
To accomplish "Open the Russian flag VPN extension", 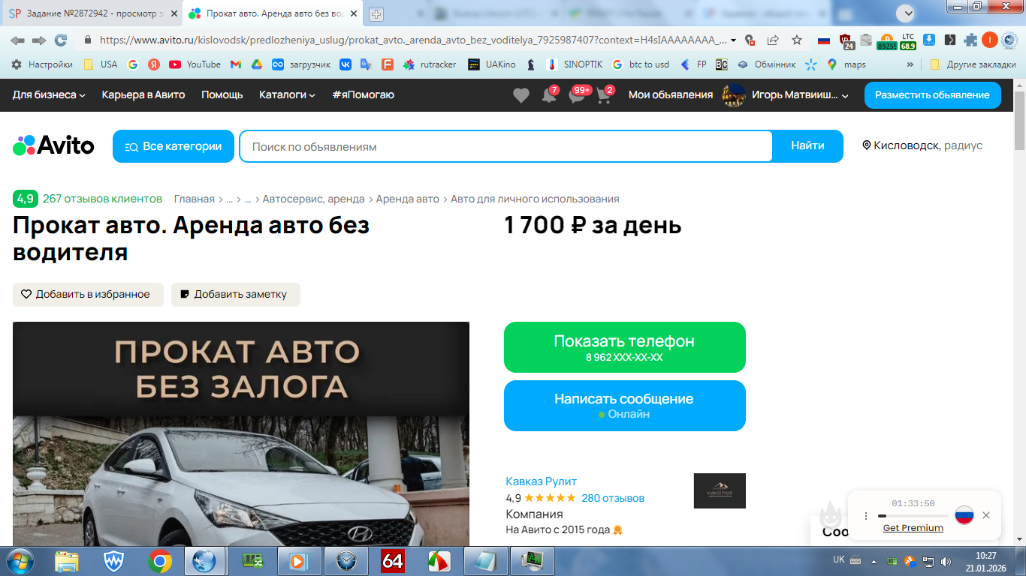I will coord(824,40).
